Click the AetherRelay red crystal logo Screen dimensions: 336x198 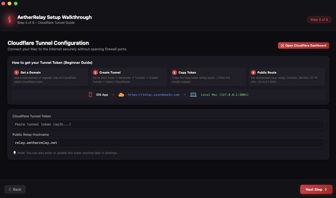(9, 19)
